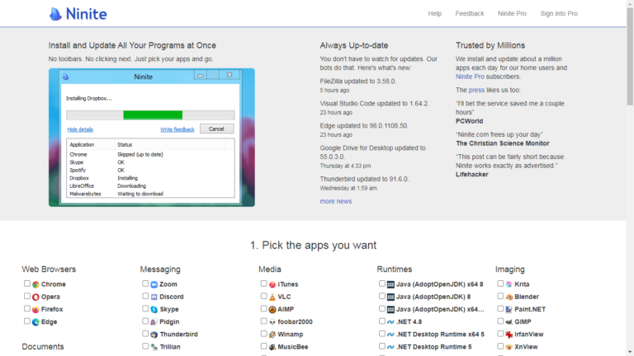This screenshot has width=634, height=356.
Task: Click the Visual Studio Code updated news item
Action: click(374, 103)
